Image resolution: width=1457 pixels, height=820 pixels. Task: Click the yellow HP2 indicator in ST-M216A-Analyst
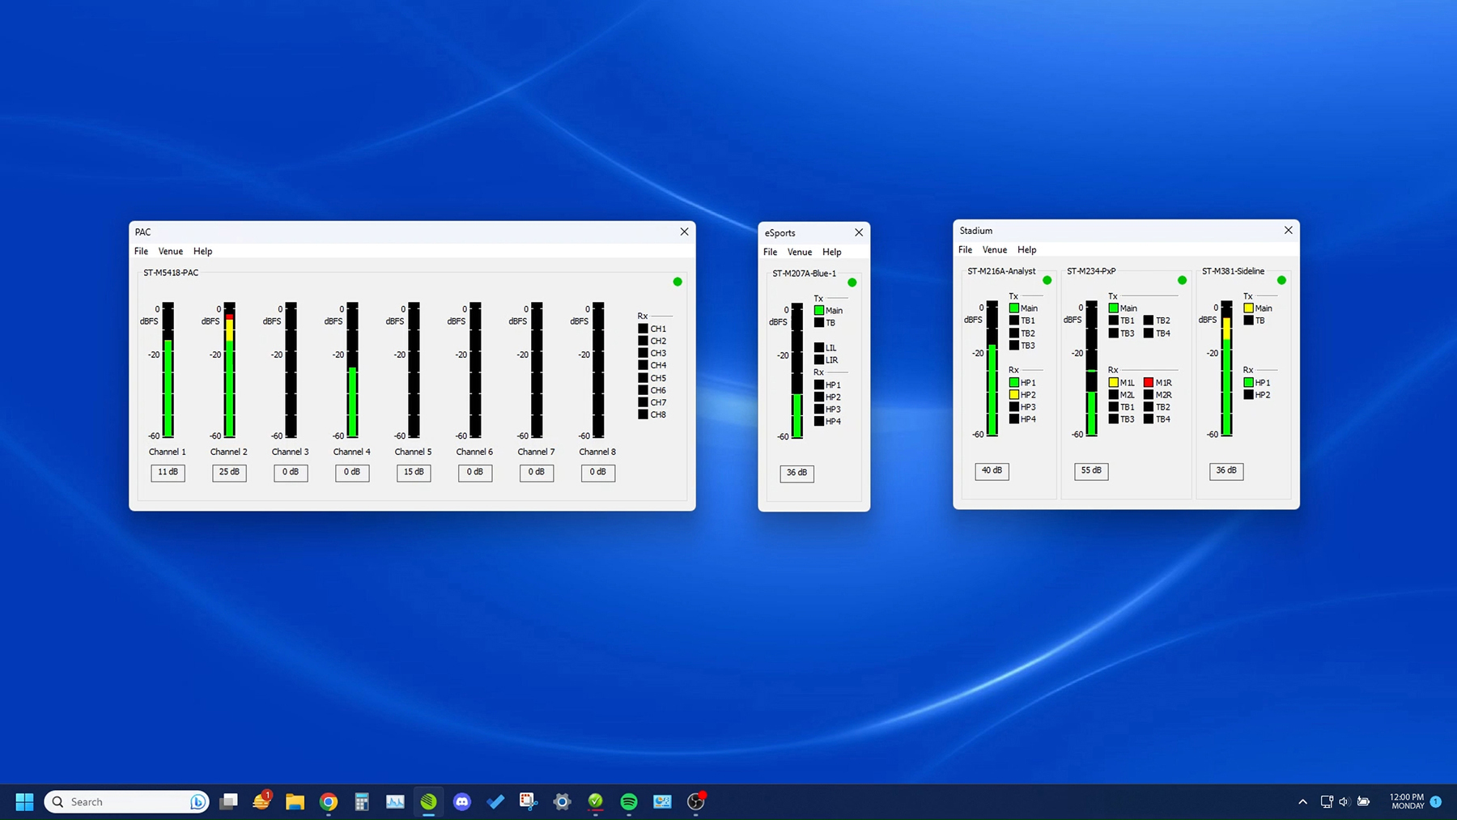1013,394
